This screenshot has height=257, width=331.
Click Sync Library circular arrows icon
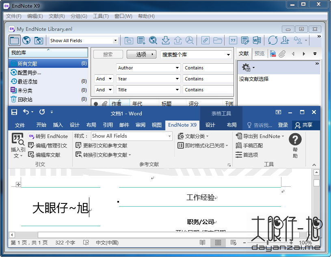point(273,40)
